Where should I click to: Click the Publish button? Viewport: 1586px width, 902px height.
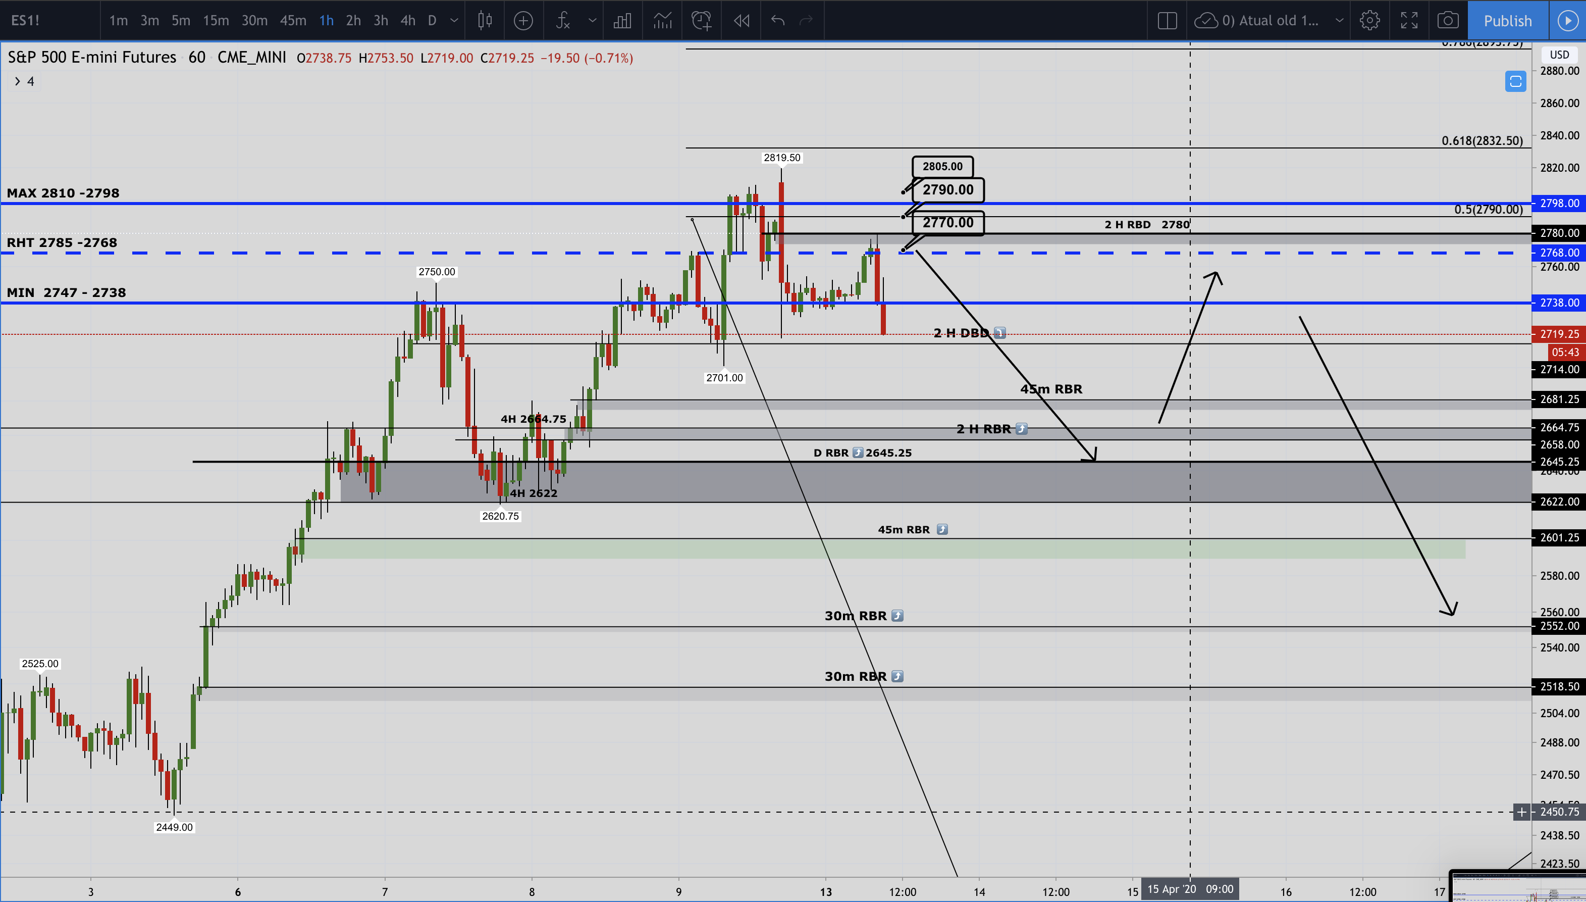point(1507,20)
